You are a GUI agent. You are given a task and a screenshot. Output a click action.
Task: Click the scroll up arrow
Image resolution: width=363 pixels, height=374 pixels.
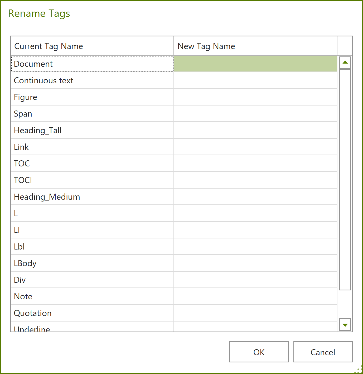345,63
